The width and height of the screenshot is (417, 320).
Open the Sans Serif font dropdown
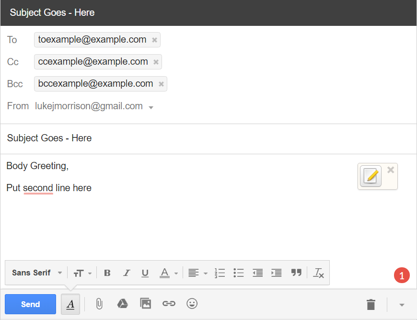pos(36,273)
